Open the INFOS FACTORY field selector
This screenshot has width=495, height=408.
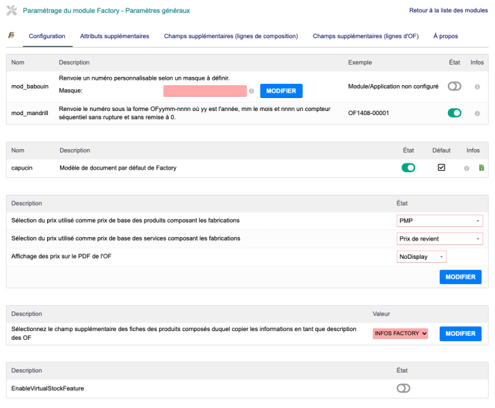pyautogui.click(x=400, y=333)
